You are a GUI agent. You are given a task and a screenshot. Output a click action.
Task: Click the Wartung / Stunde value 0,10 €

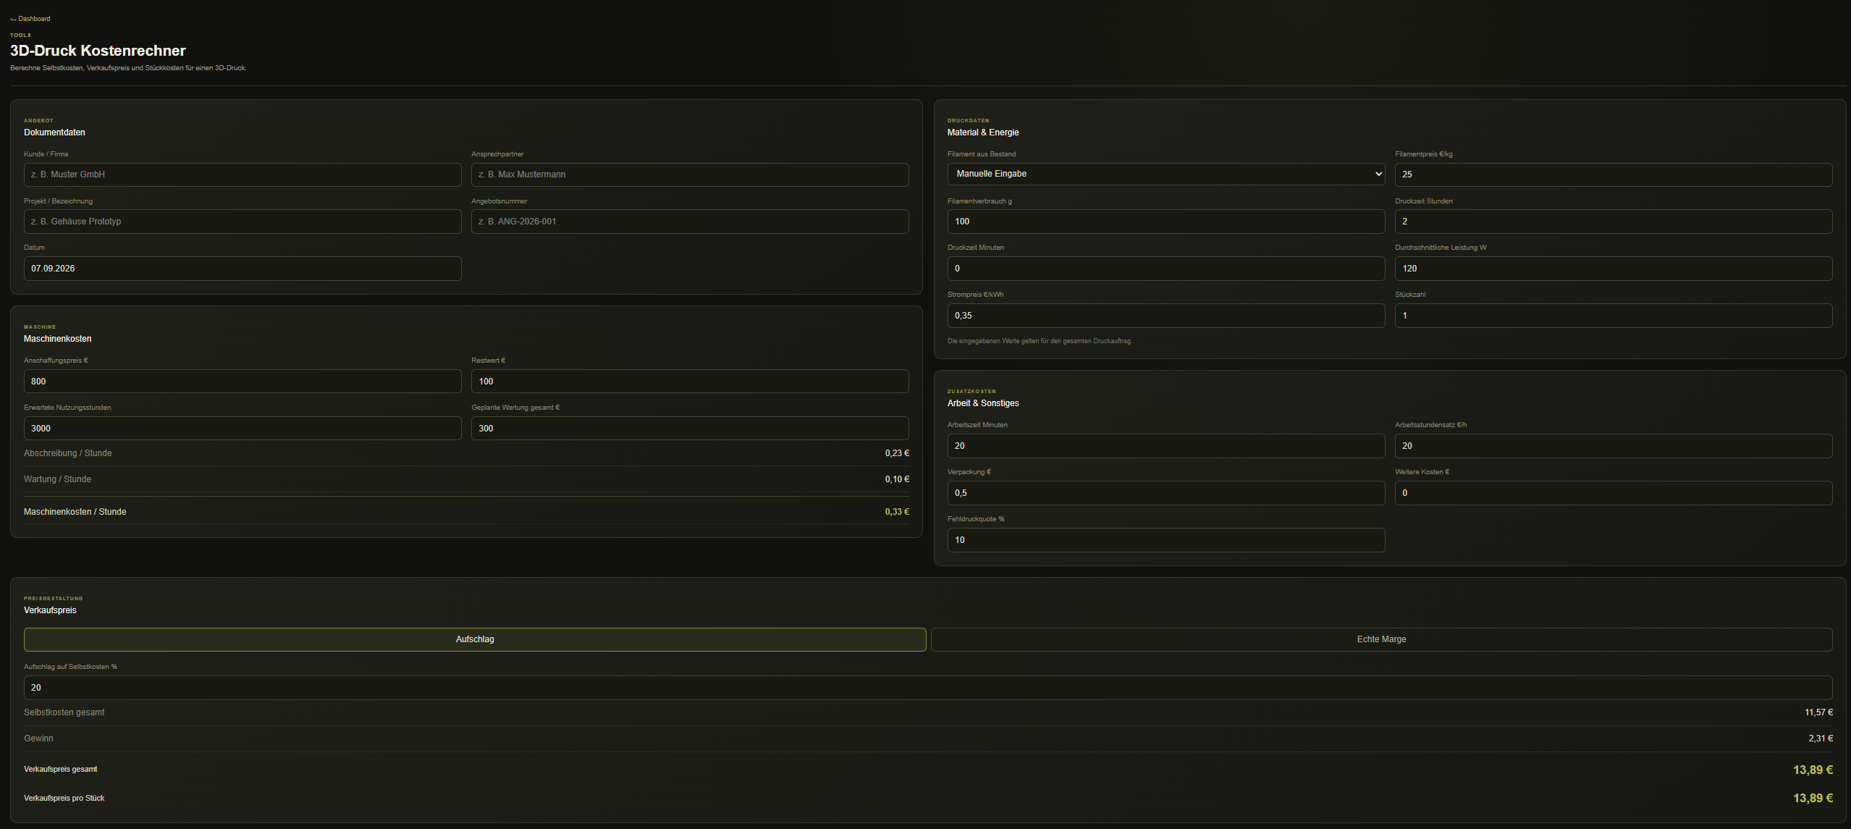click(897, 479)
